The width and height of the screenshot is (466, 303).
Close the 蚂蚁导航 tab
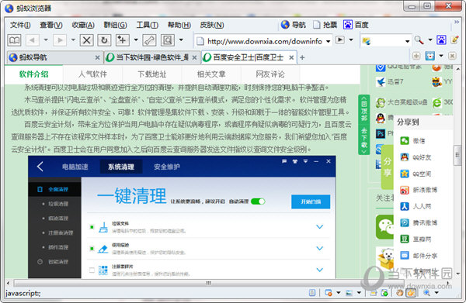pos(97,57)
